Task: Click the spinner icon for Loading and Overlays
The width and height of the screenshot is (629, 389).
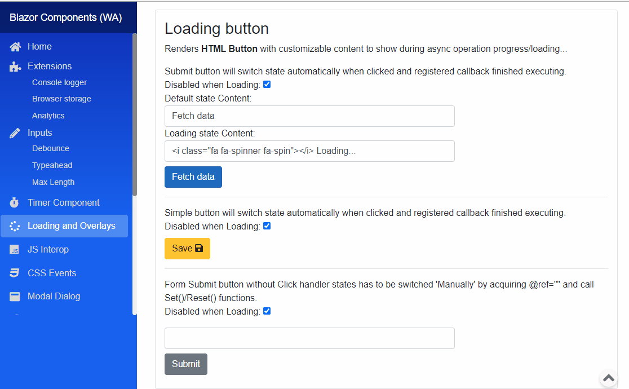Action: [x=14, y=226]
